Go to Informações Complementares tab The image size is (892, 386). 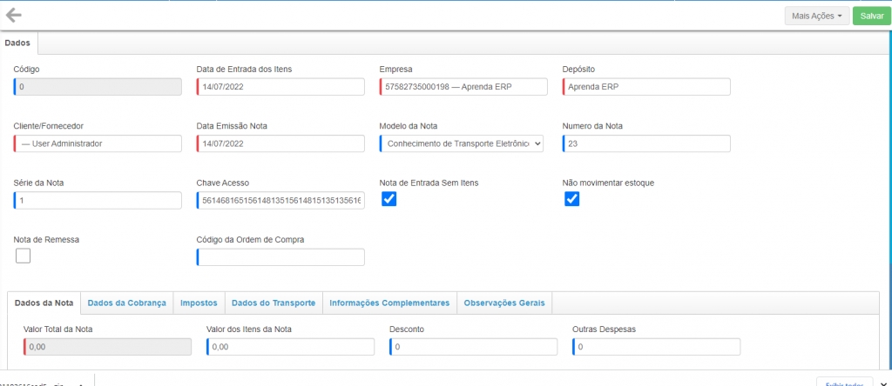pos(389,303)
